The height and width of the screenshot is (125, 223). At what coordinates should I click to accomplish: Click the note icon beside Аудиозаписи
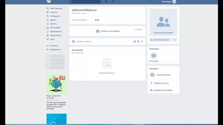(48, 32)
